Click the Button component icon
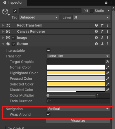The height and width of the screenshot is (129, 115). coord(8,44)
